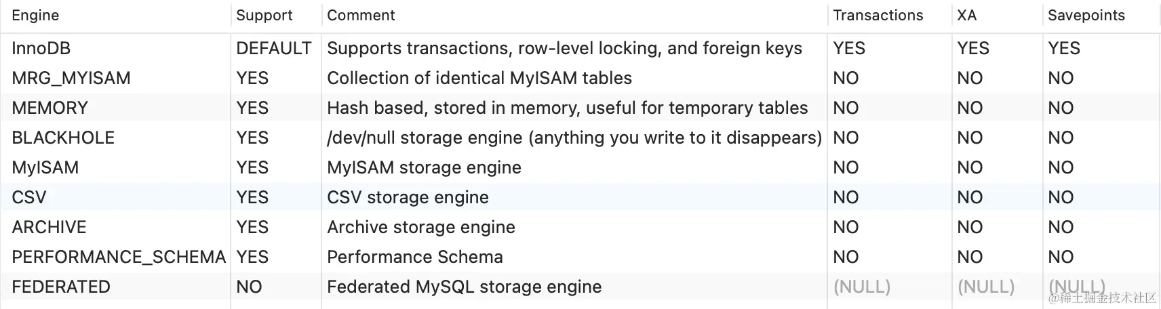
Task: Click the Savepoints column header
Action: (x=1086, y=16)
